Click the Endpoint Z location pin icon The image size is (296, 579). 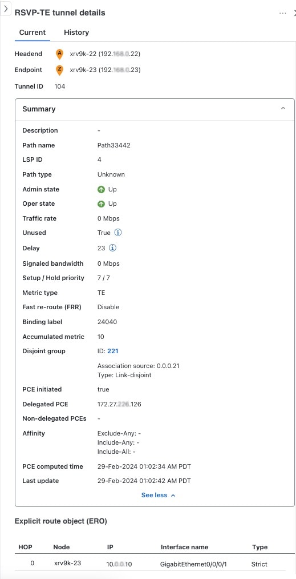click(59, 70)
